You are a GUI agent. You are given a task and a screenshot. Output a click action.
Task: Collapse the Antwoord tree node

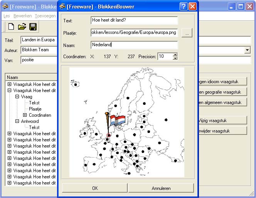(17, 121)
